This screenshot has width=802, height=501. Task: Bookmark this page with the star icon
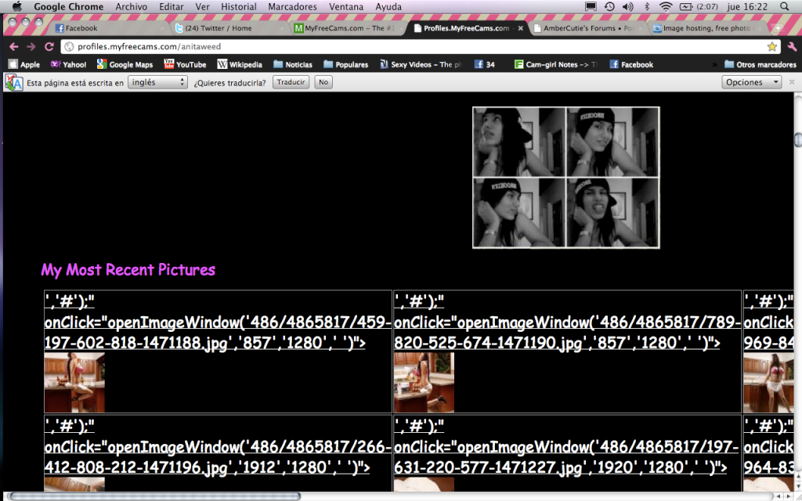[x=771, y=46]
